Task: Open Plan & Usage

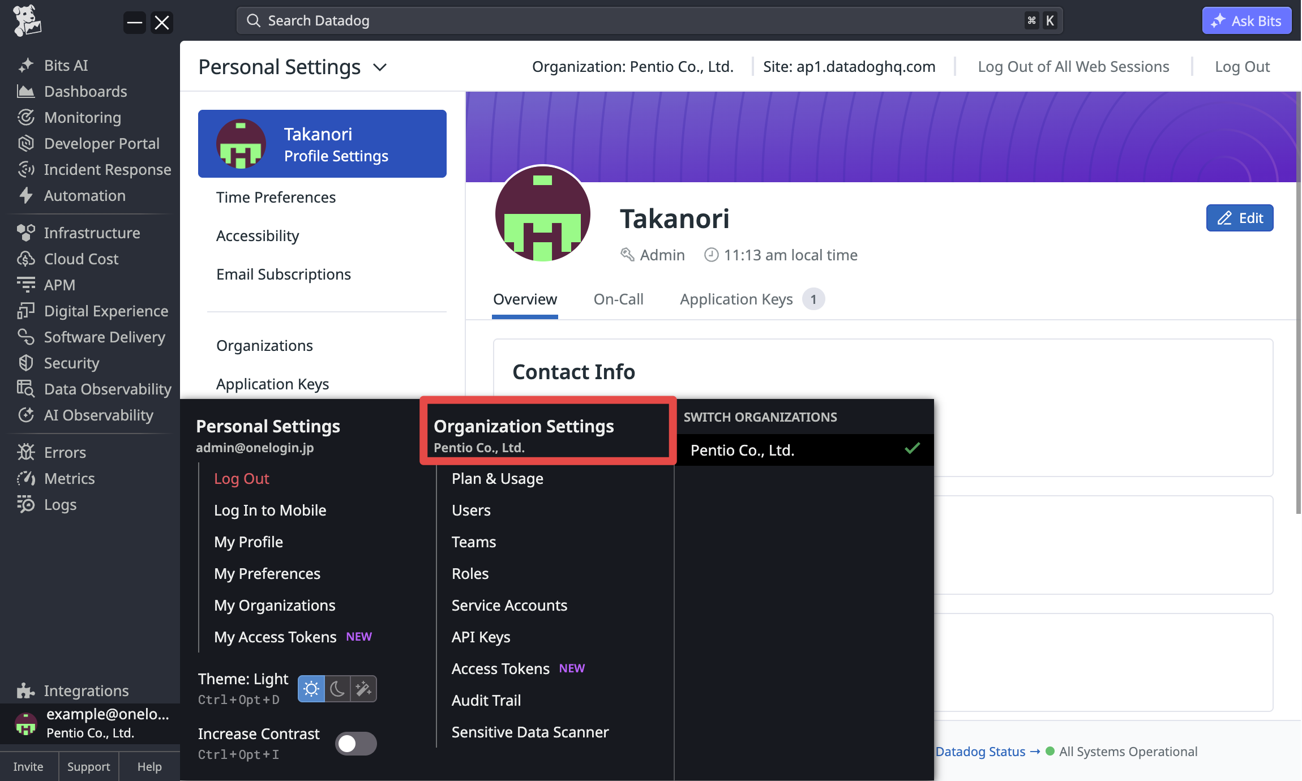Action: (x=498, y=478)
